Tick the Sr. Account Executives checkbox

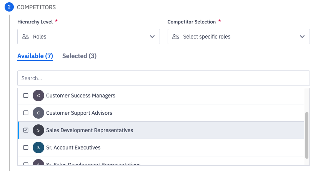point(26,148)
